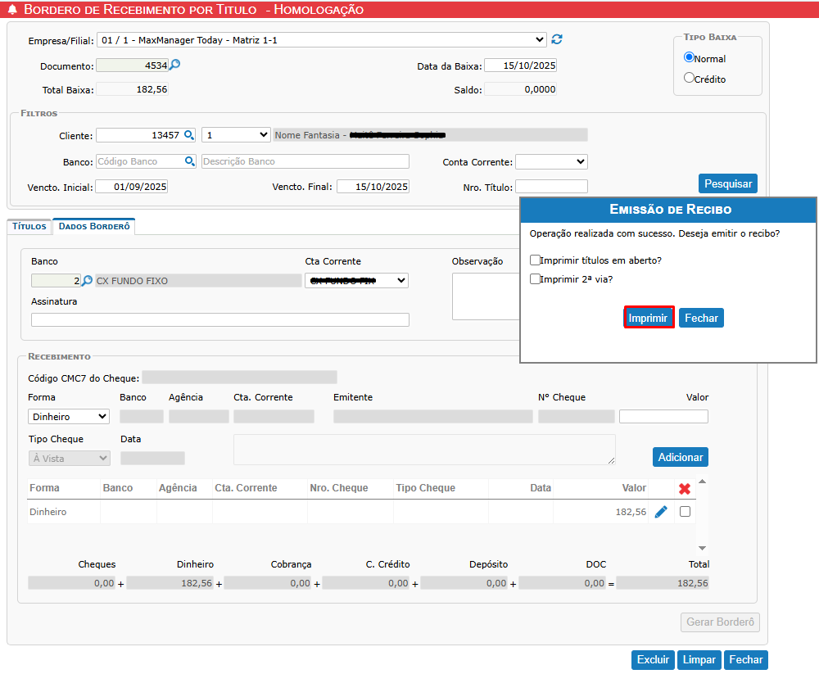Click into the Assinatura text field
The height and width of the screenshot is (674, 819).
pyautogui.click(x=219, y=320)
